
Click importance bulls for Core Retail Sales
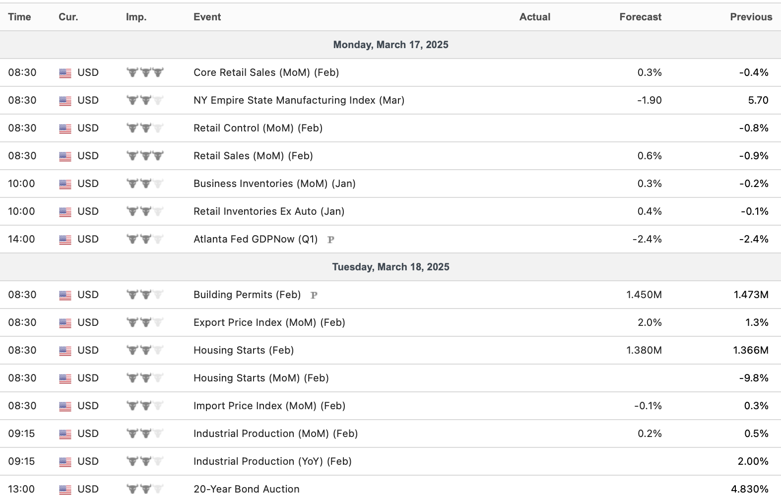(145, 72)
